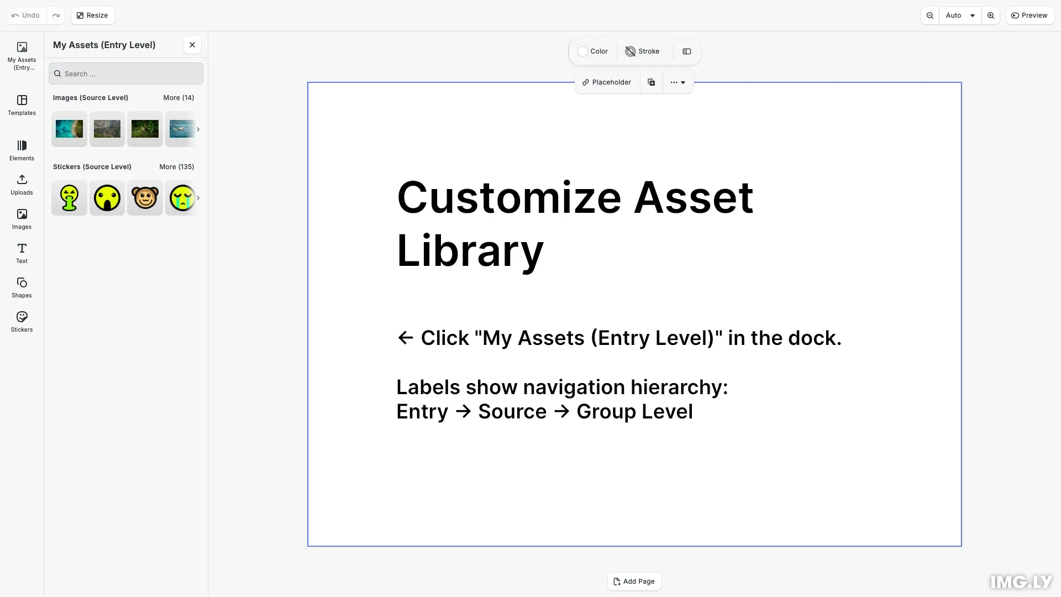
Task: Open the Elements panel in the dock
Action: point(22,150)
